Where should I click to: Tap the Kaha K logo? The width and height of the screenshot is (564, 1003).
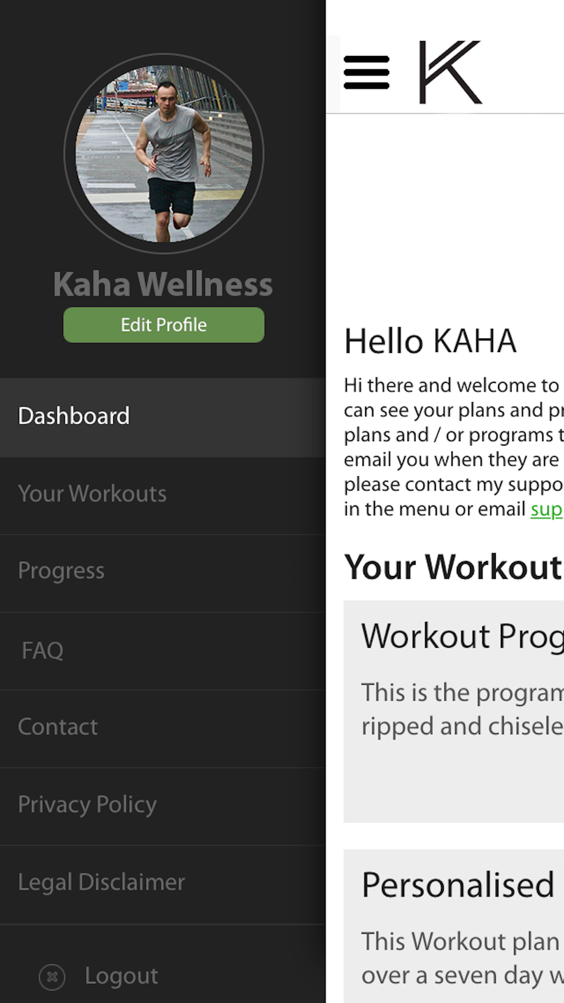click(451, 72)
